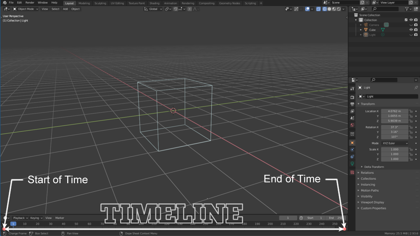Screen dimensions: 420x236
Task: Lock the Rotation Z value
Action: pos(411,137)
